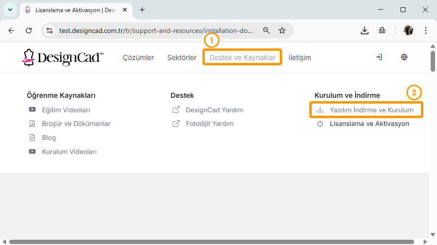The image size is (437, 245).
Task: Click the browser back arrow
Action: tap(12, 31)
